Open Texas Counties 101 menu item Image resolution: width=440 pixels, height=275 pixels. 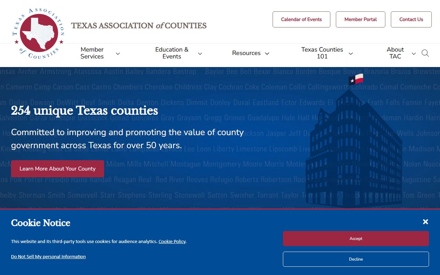coord(322,53)
